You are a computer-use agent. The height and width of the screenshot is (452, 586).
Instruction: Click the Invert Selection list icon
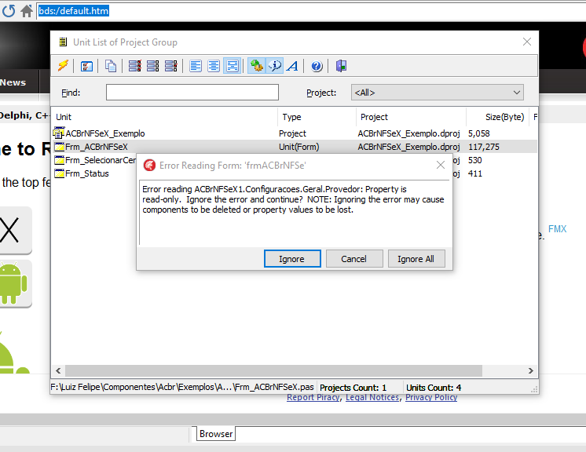click(x=170, y=66)
